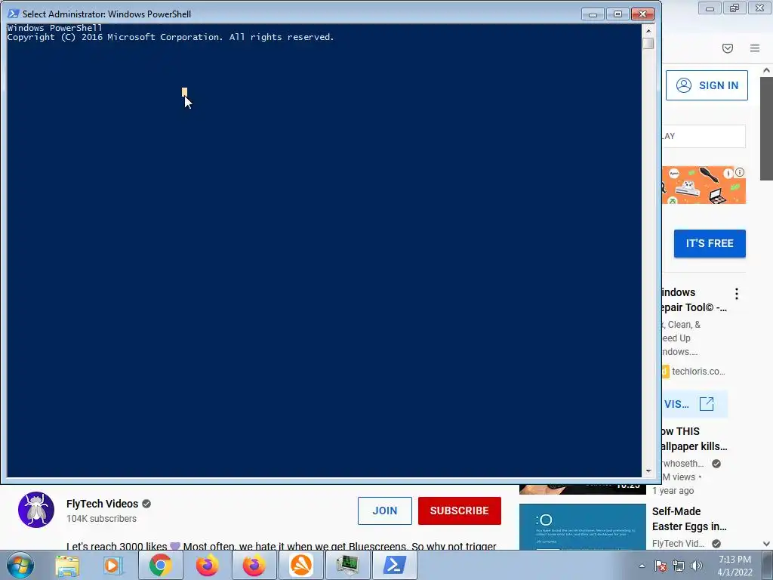
Task: Restore down the Firefox window
Action: (x=735, y=8)
